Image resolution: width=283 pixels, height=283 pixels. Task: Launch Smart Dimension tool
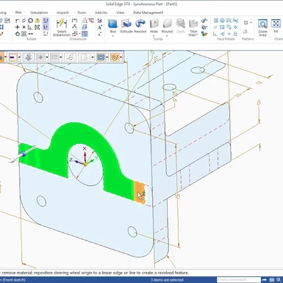point(62,27)
